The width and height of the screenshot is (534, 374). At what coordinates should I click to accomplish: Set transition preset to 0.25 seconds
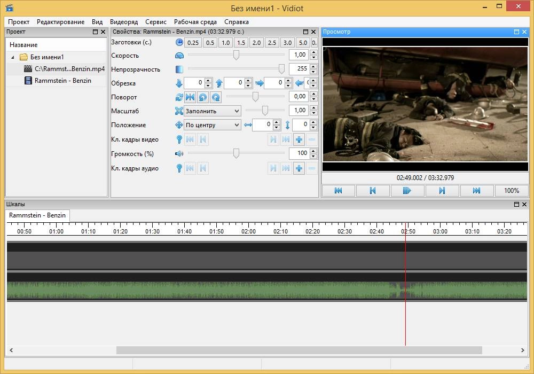tap(193, 43)
